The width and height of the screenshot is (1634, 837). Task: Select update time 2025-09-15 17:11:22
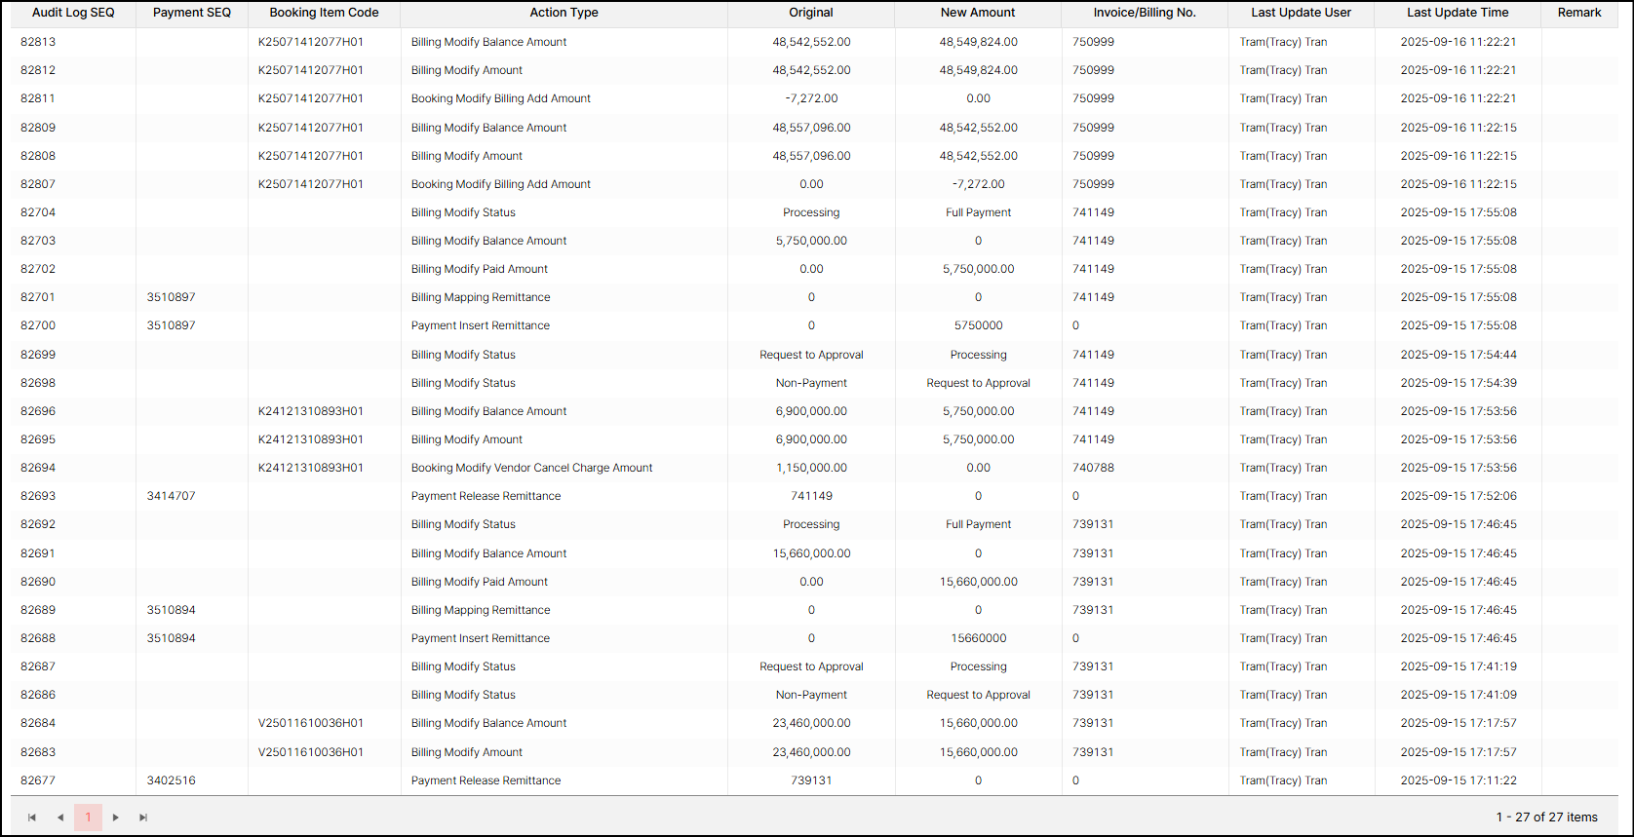click(x=1459, y=780)
